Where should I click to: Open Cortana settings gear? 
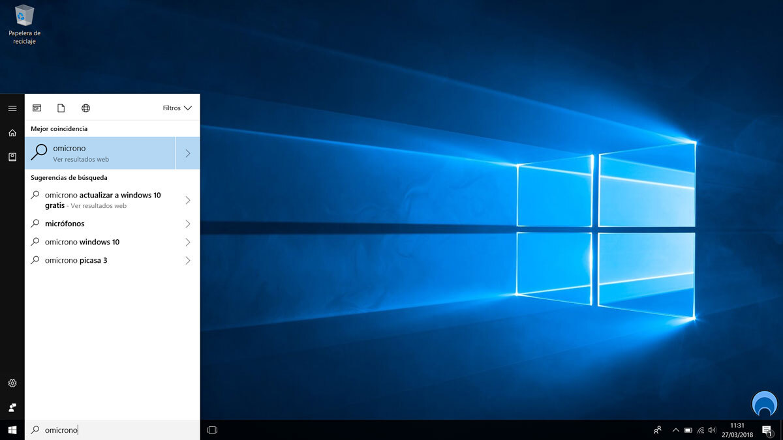click(x=12, y=383)
